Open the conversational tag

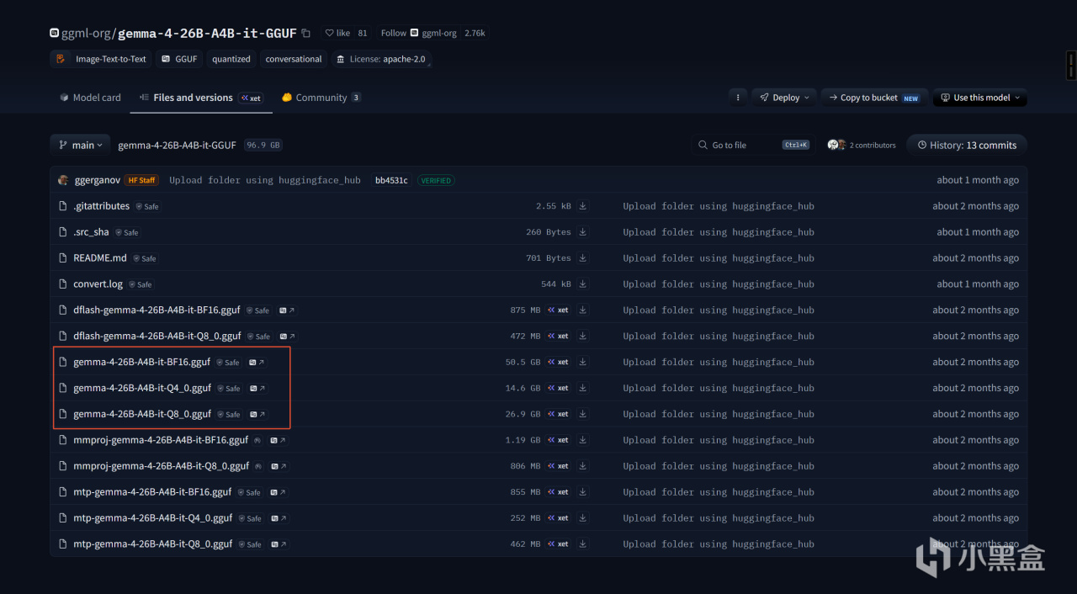294,59
